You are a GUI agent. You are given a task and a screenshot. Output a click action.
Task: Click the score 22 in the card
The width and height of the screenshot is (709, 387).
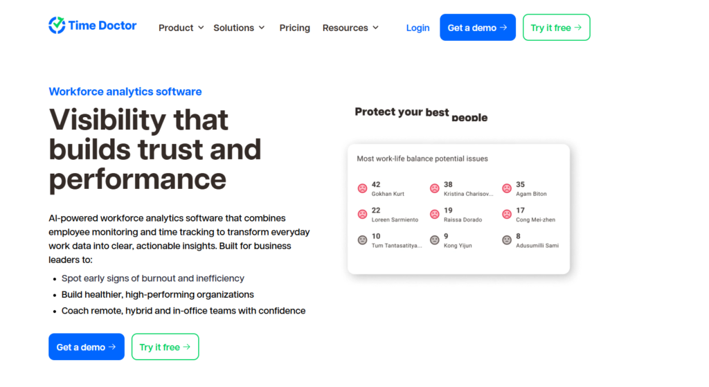click(x=376, y=210)
